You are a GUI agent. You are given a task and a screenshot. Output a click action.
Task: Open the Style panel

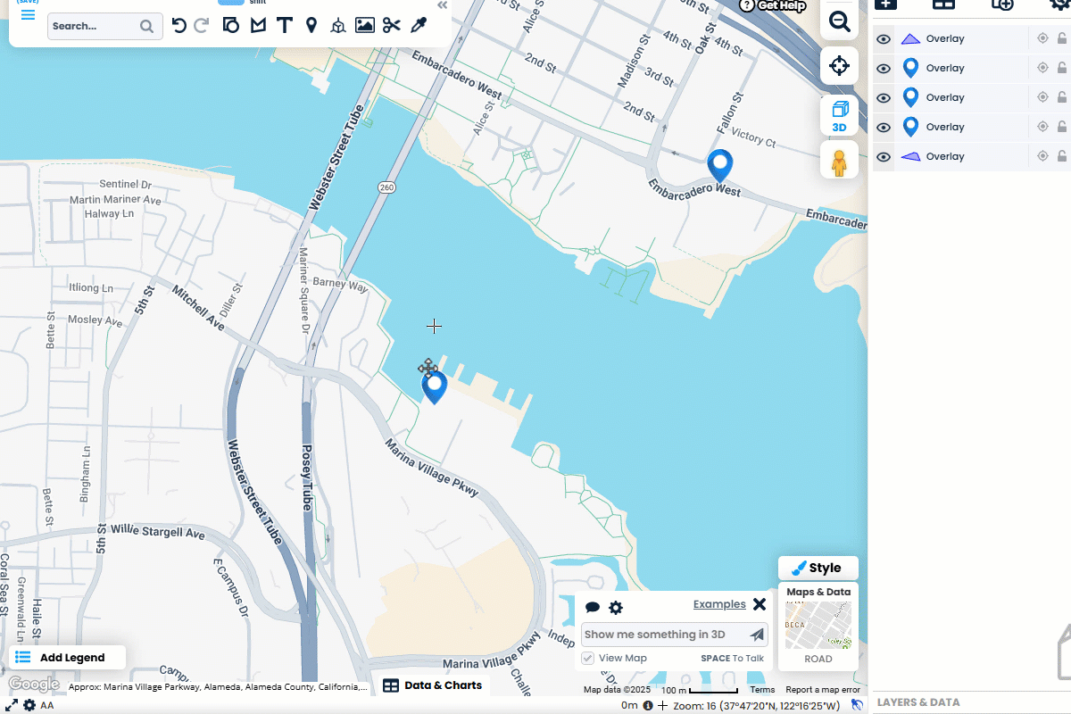pyautogui.click(x=818, y=568)
